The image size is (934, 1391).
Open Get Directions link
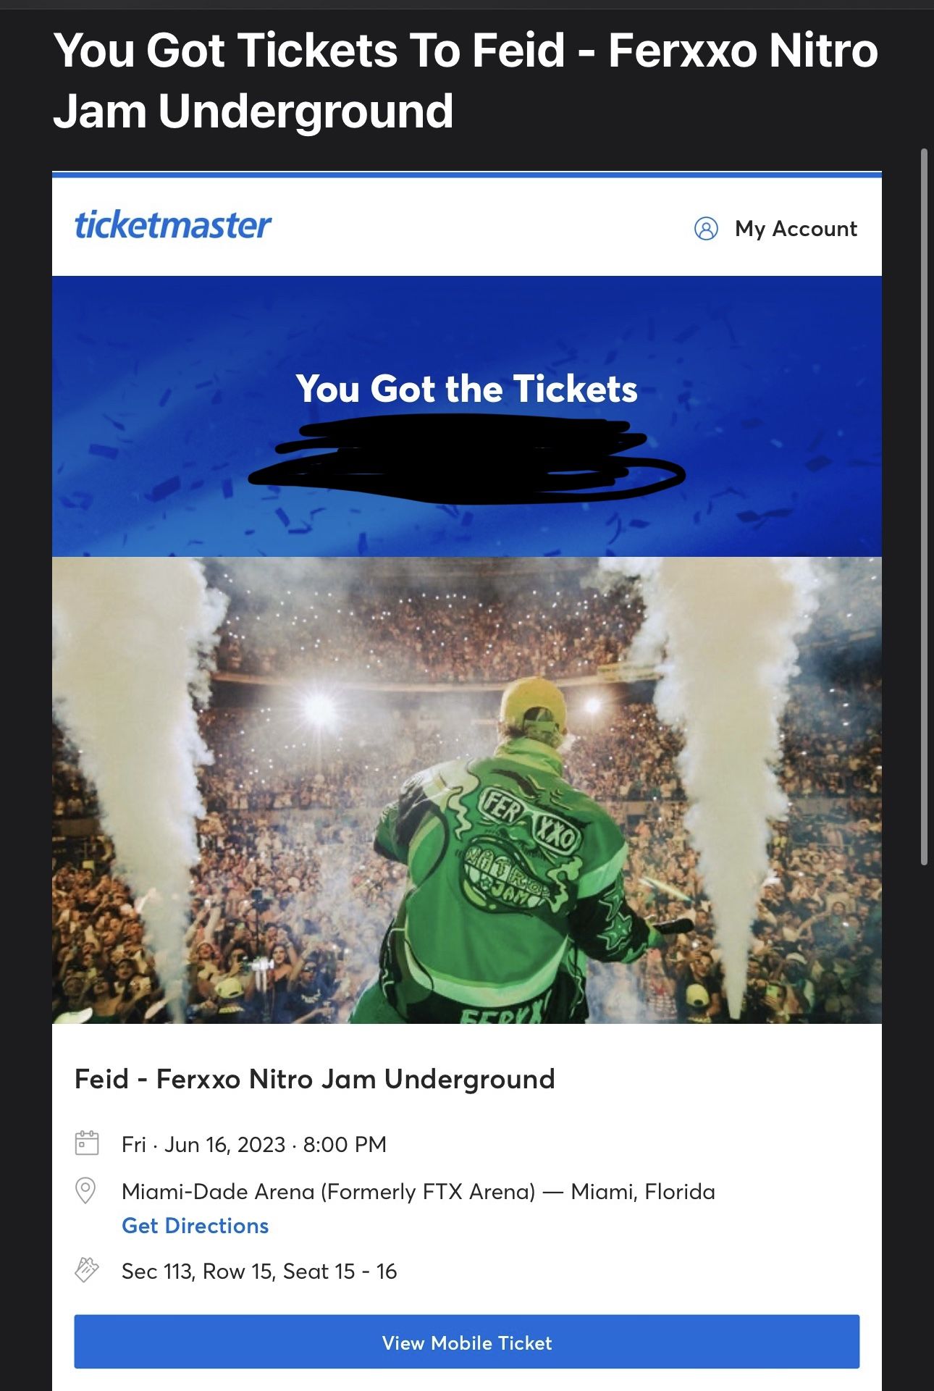tap(195, 1225)
